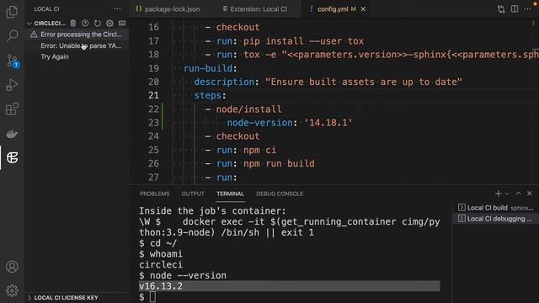
Task: Click the steps key on line 21
Action: [208, 95]
